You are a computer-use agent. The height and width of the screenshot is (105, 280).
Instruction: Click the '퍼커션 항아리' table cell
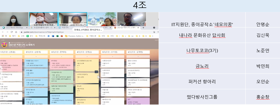pos(202,82)
